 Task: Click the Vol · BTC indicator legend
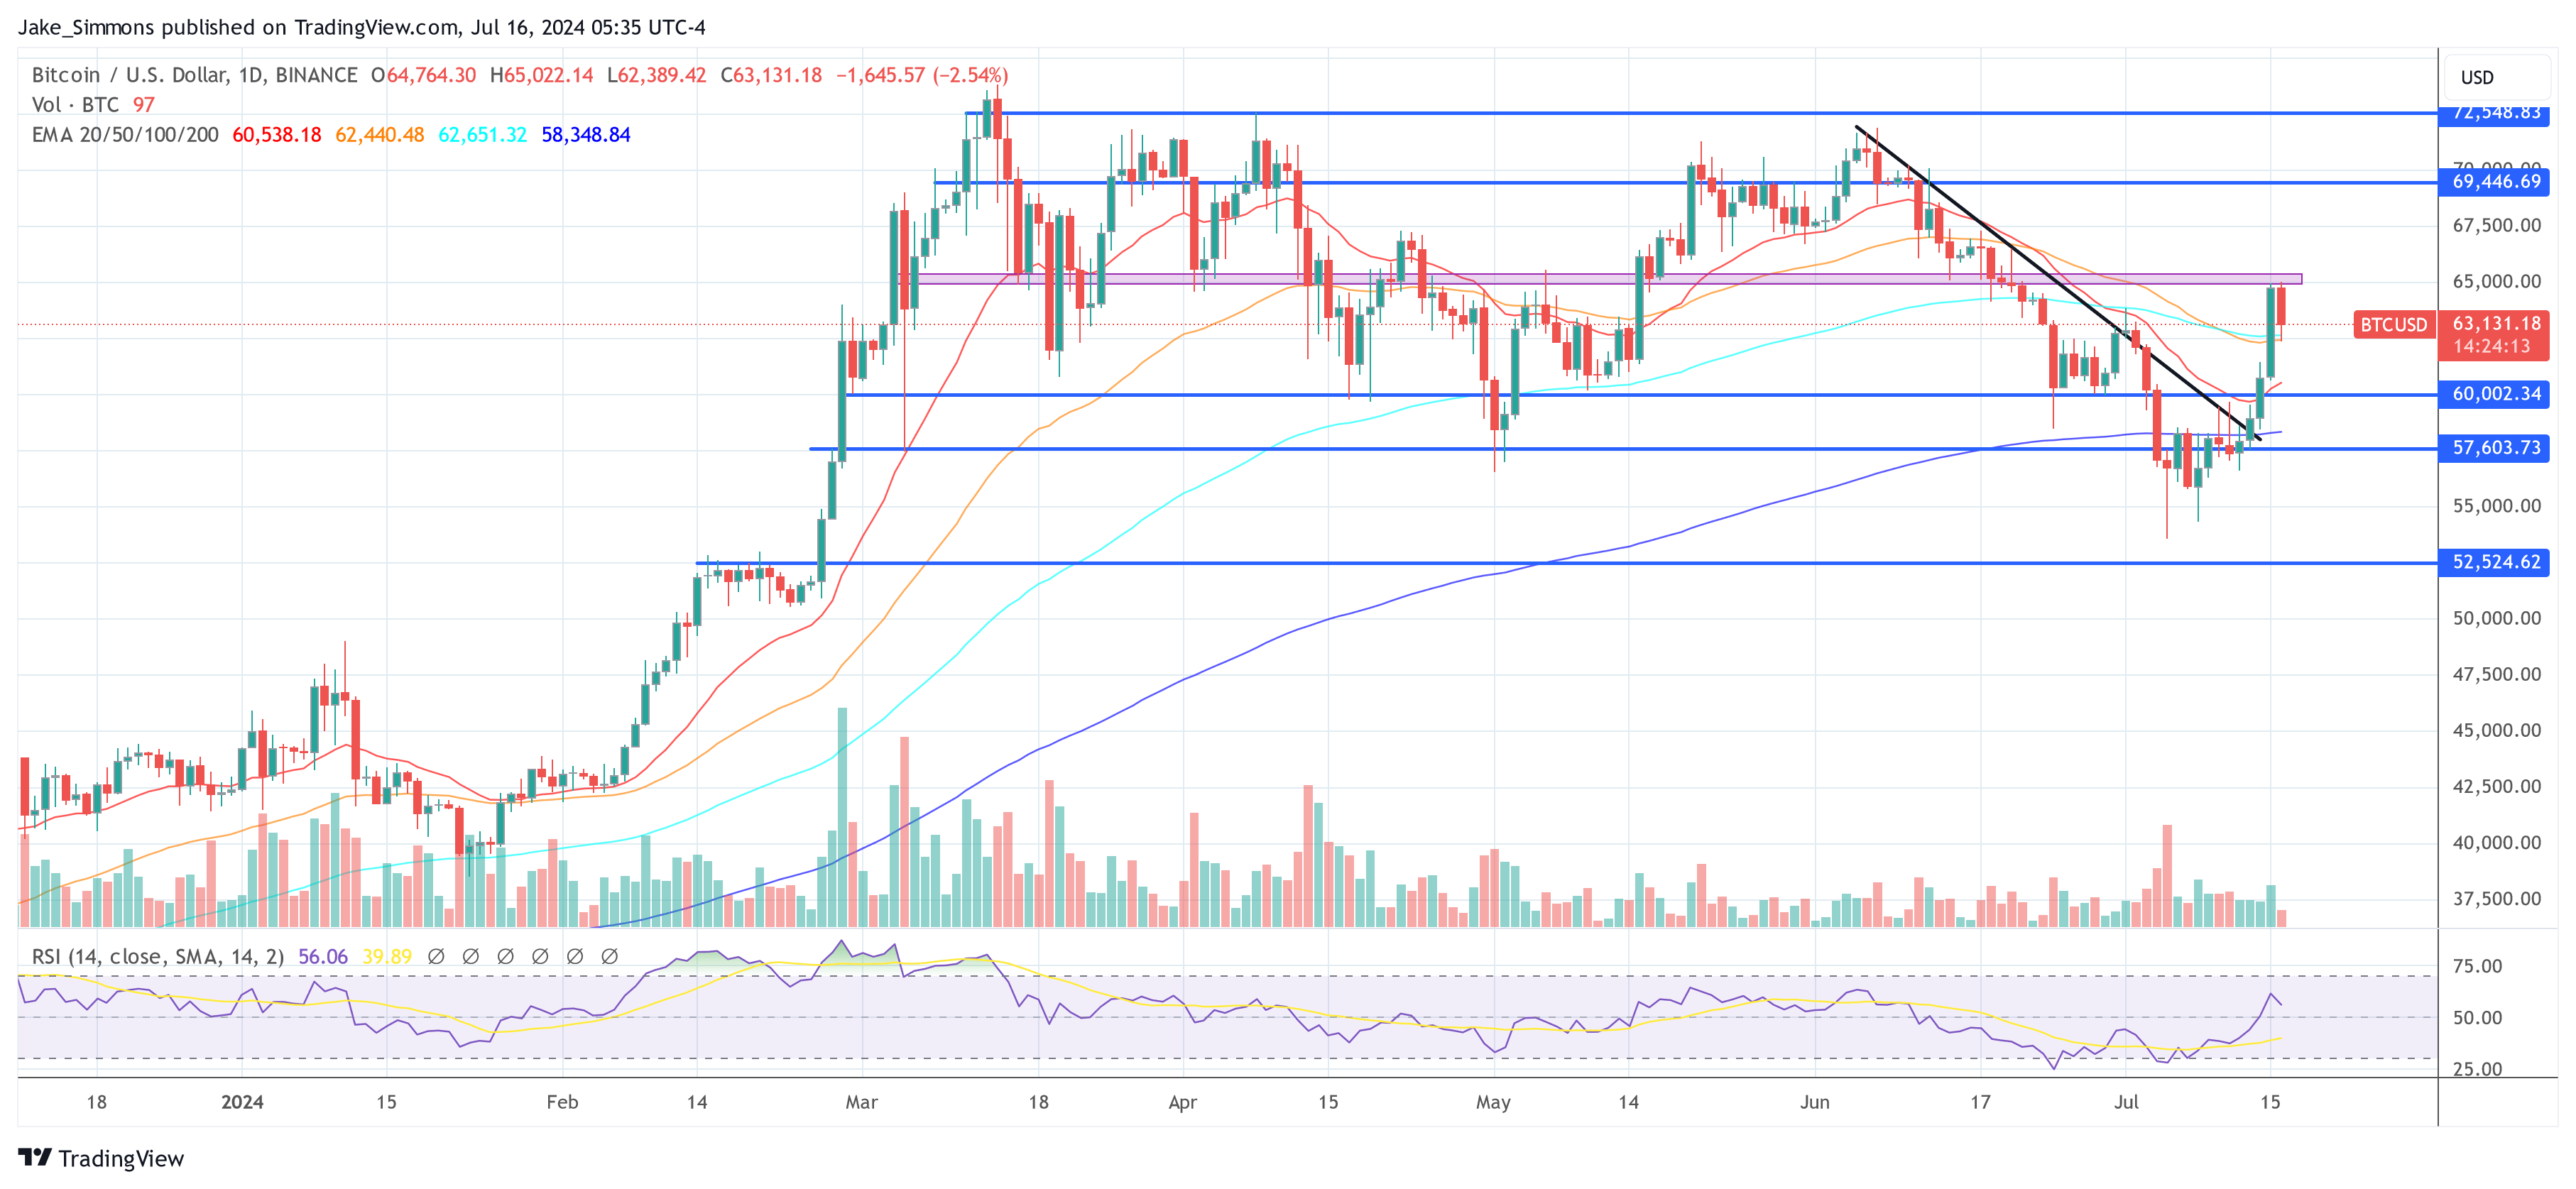75,105
